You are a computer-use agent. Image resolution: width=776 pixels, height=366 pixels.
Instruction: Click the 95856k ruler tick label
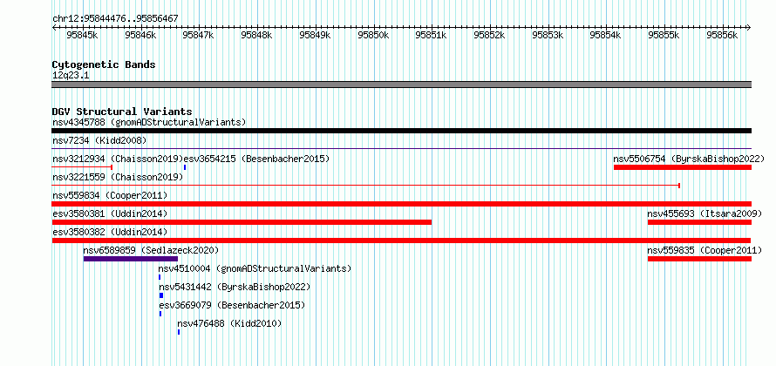click(722, 35)
